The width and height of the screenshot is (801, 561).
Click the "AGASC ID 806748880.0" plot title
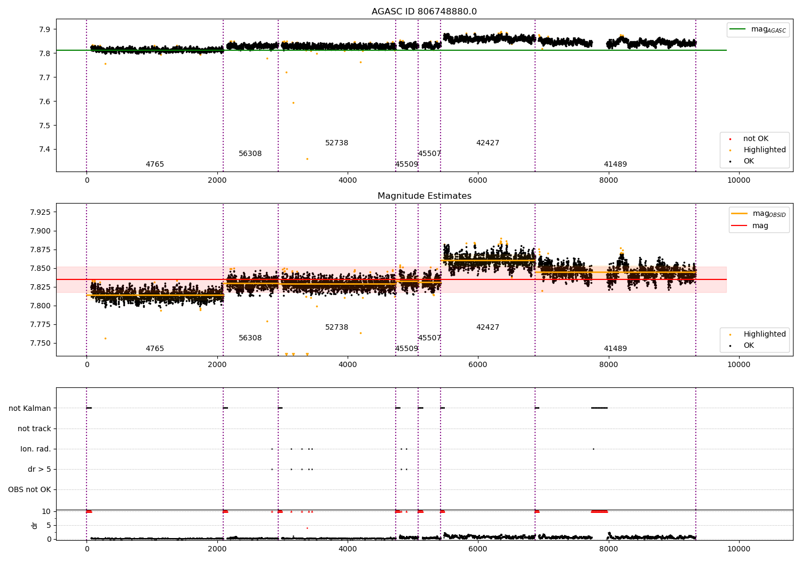click(x=424, y=12)
